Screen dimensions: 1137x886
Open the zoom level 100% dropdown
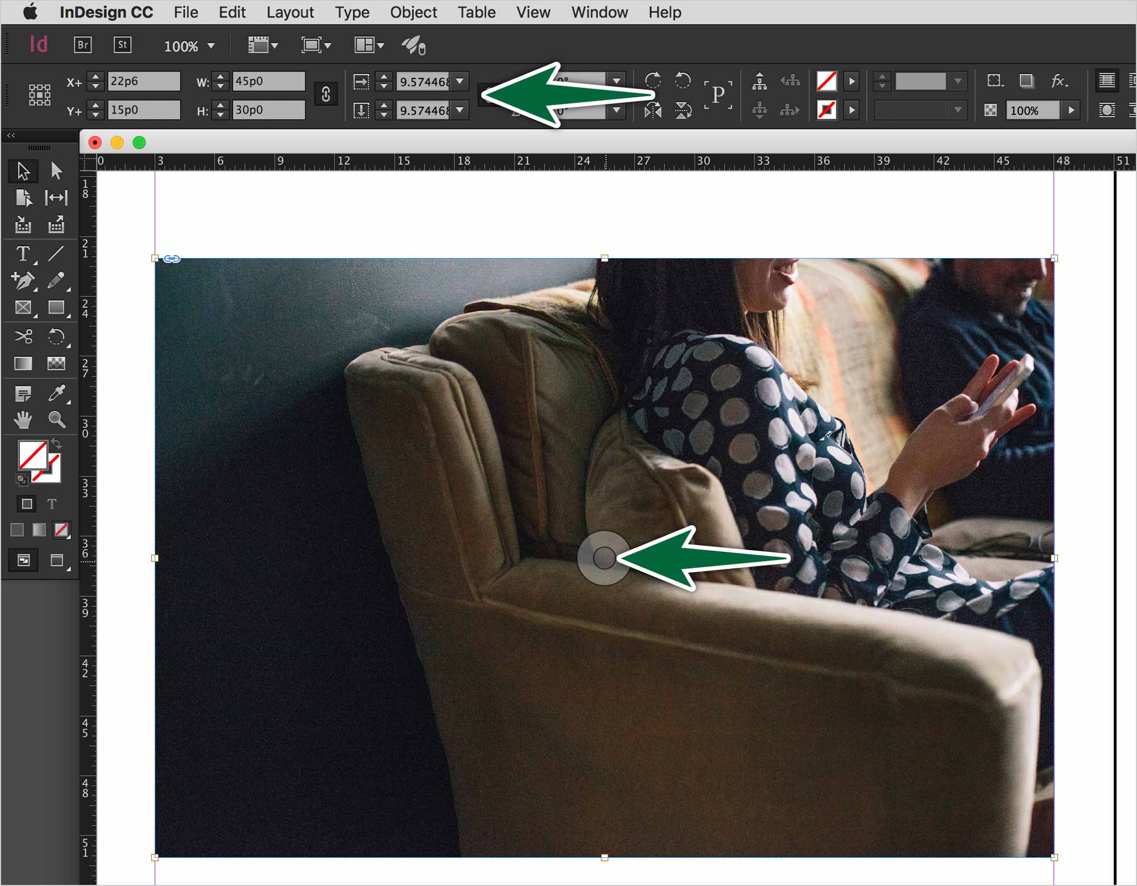211,45
